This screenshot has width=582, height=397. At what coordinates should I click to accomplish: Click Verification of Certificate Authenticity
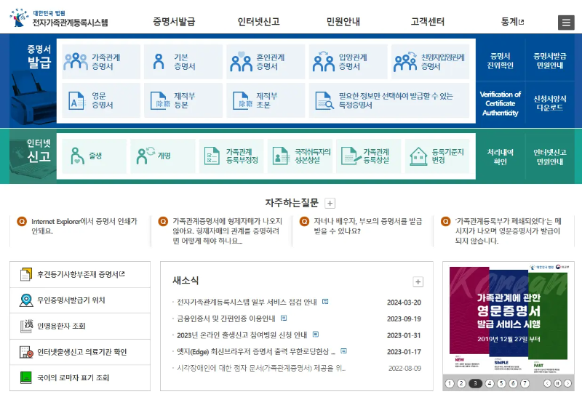coord(500,103)
